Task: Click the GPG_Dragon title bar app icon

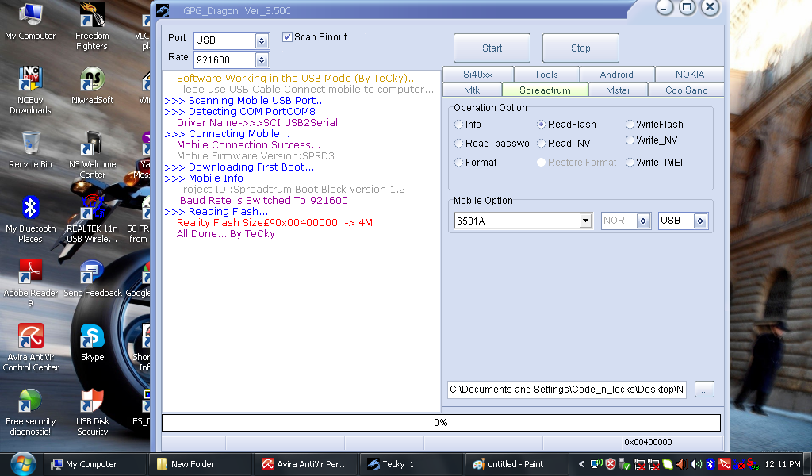Action: (163, 10)
